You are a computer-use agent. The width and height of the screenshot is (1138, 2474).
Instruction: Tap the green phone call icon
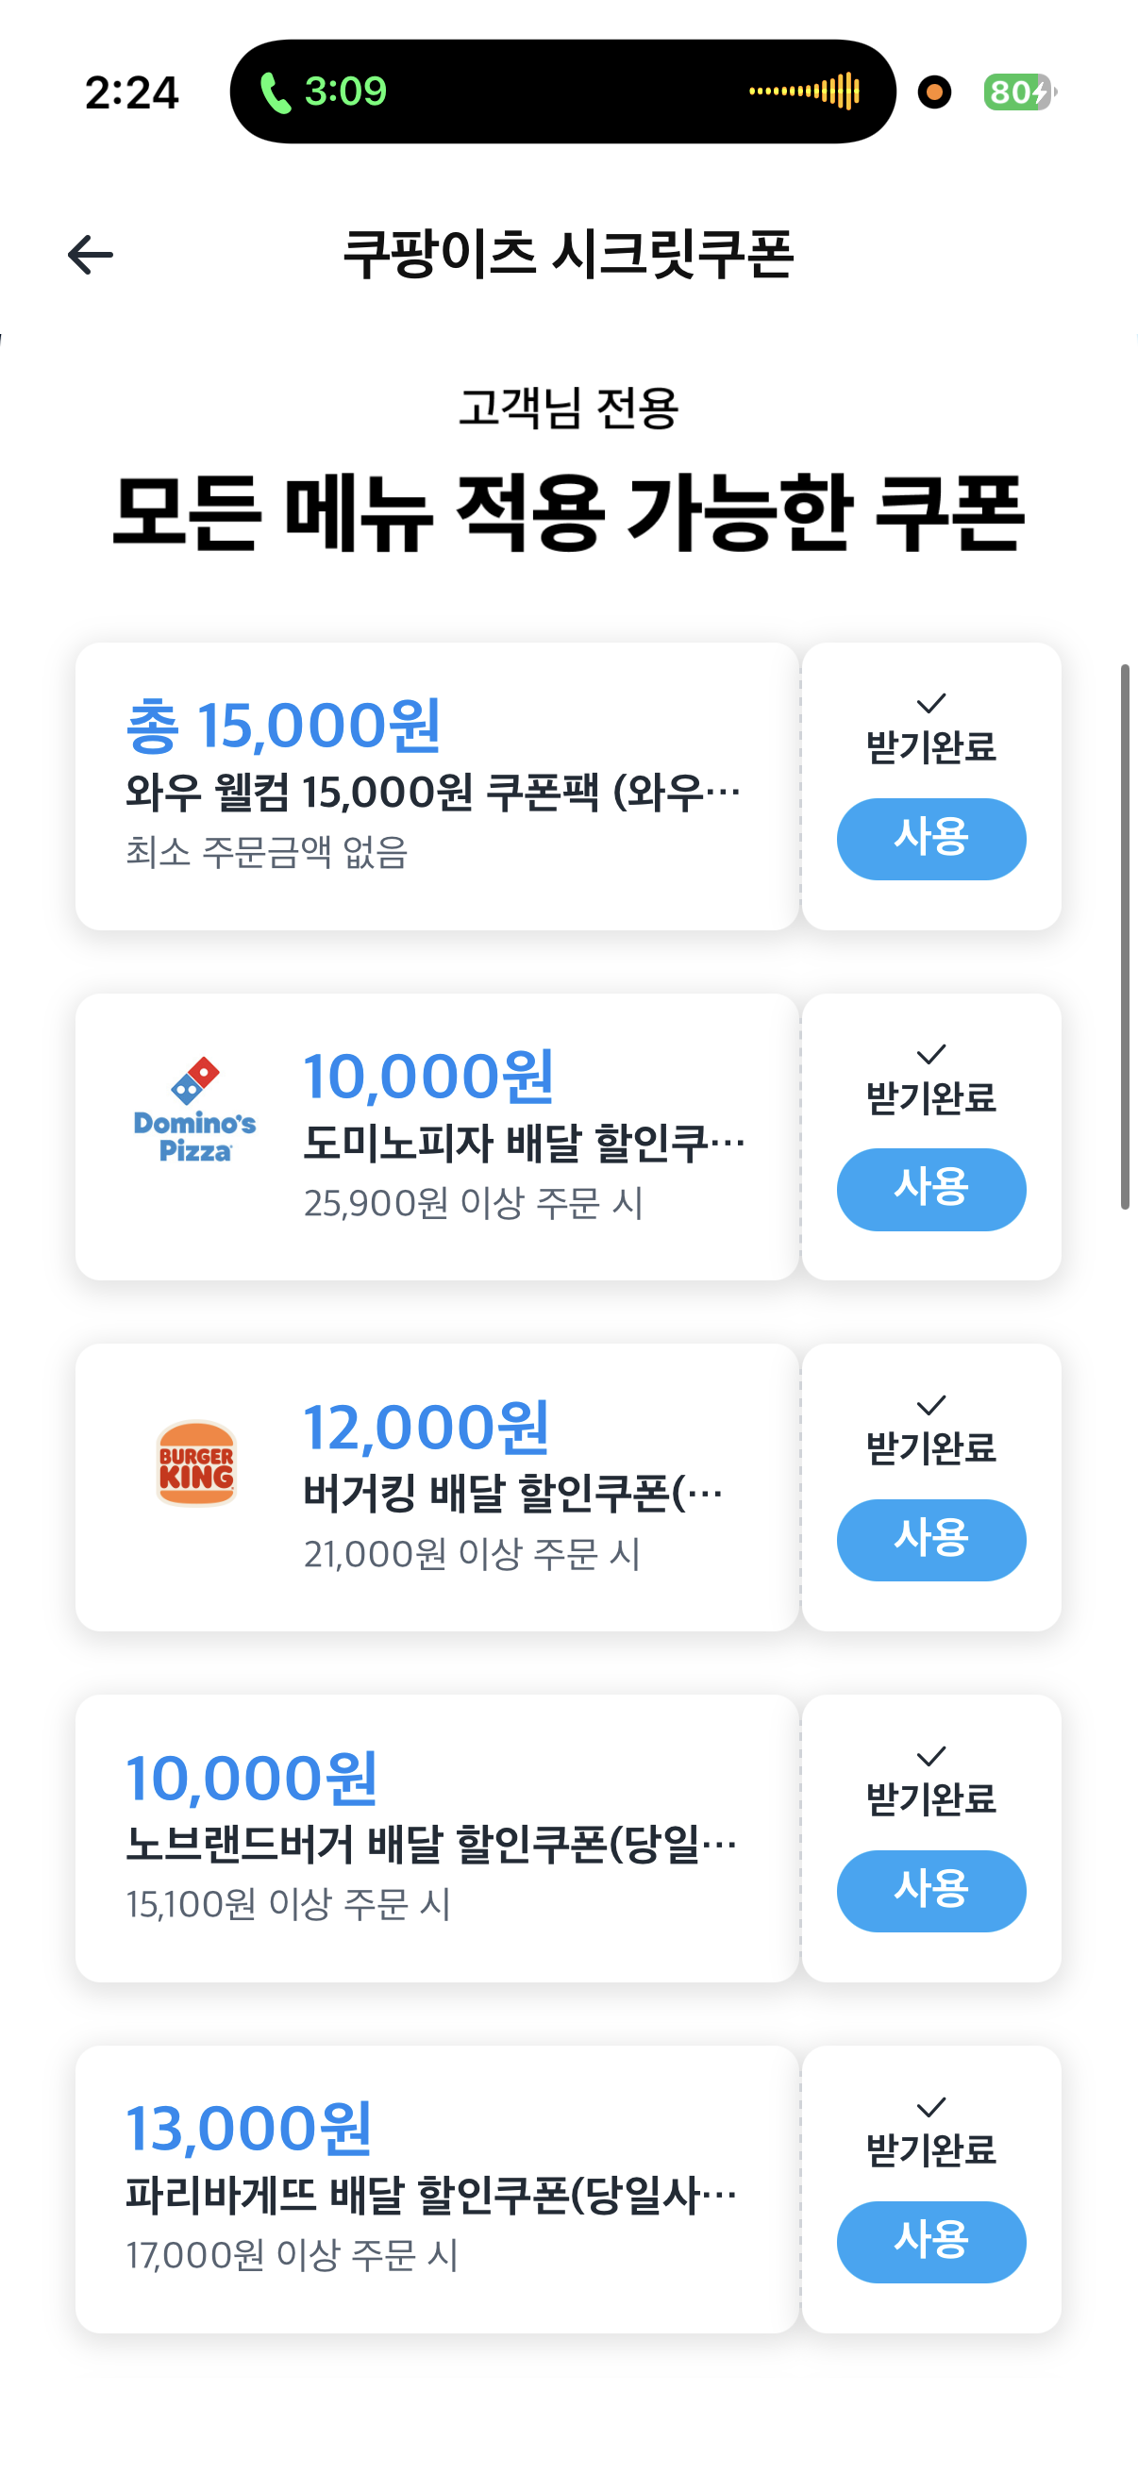click(276, 93)
